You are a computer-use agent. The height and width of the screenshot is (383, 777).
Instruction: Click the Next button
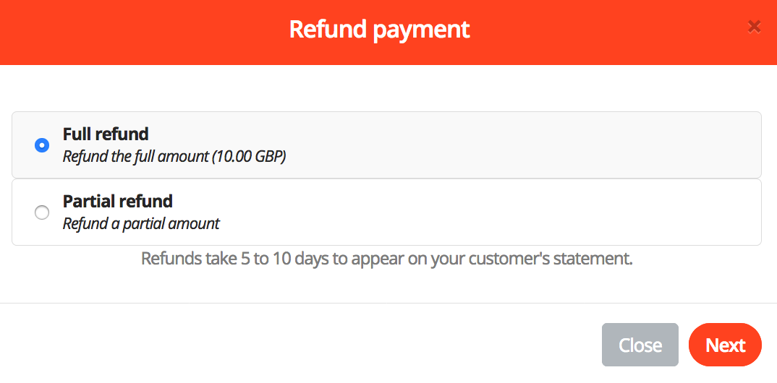725,345
